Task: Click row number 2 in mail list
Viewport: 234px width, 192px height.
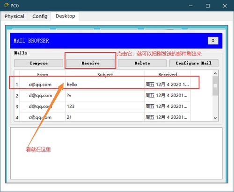Action: 17,96
